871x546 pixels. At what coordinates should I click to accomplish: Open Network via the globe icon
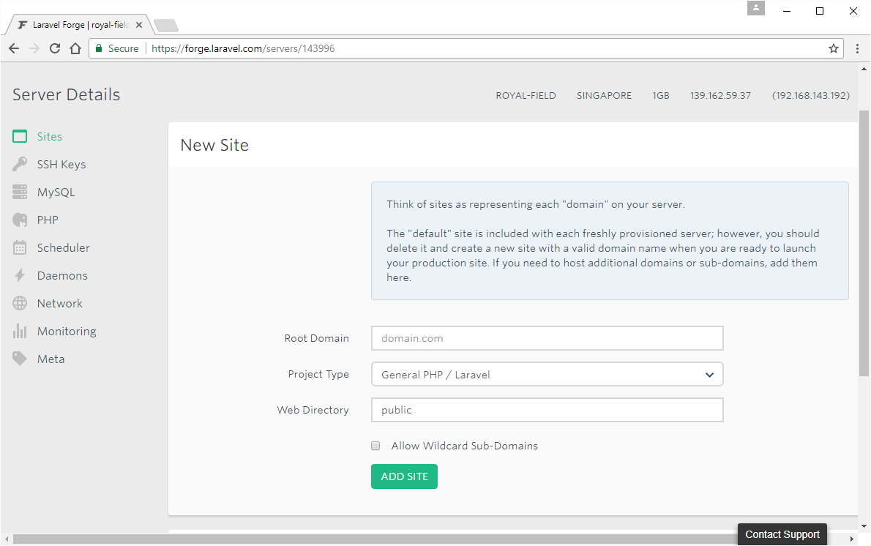[x=20, y=304]
